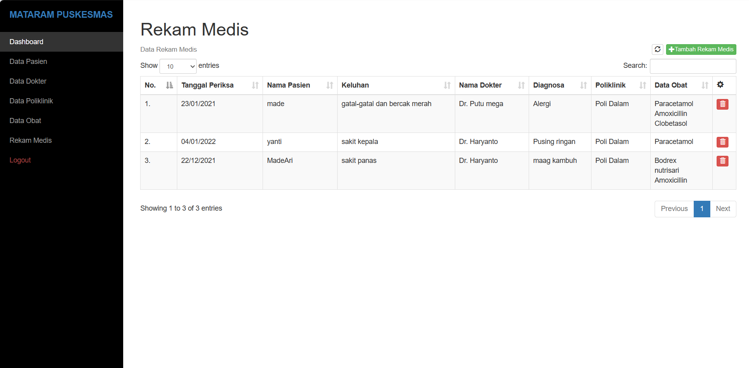This screenshot has width=749, height=368.
Task: Delete made's medical record with trash icon
Action: 722,104
